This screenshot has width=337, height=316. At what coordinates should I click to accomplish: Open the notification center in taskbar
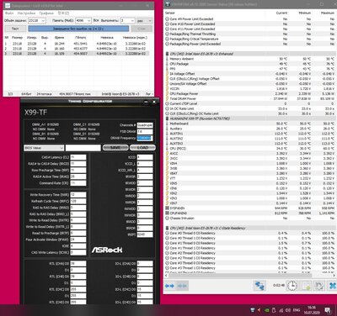click(x=328, y=310)
